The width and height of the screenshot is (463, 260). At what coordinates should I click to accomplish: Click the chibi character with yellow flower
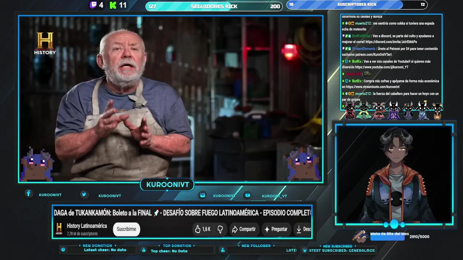tap(422, 110)
